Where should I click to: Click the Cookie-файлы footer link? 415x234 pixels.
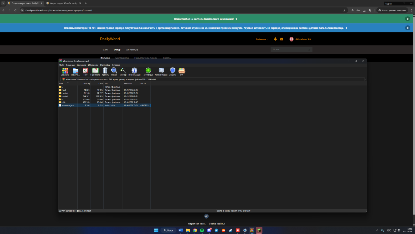tap(217, 224)
